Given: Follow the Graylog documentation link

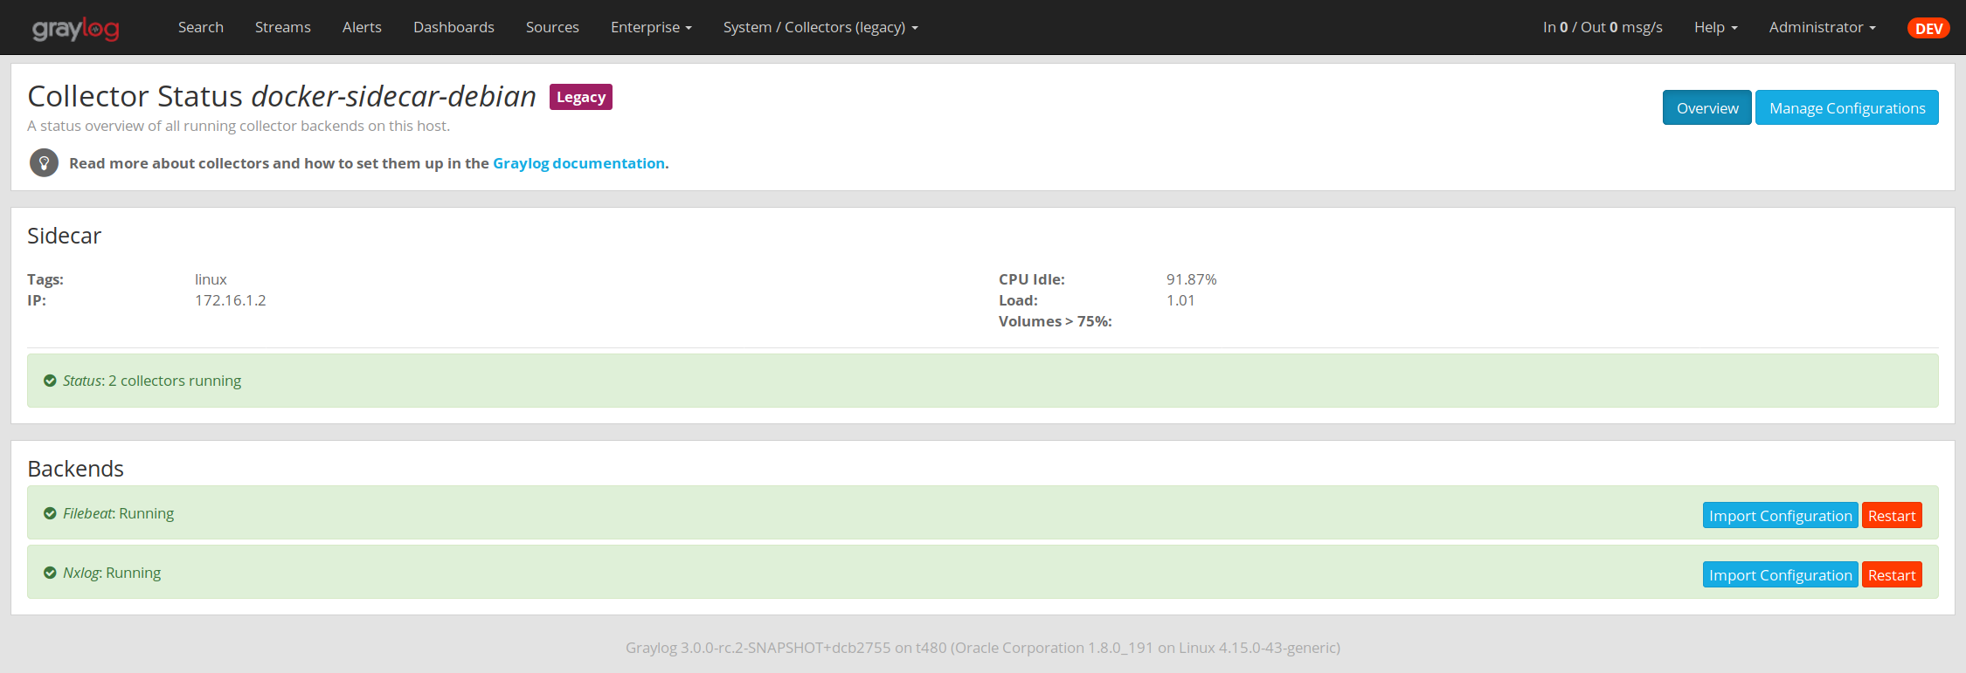Looking at the screenshot, I should (x=578, y=163).
